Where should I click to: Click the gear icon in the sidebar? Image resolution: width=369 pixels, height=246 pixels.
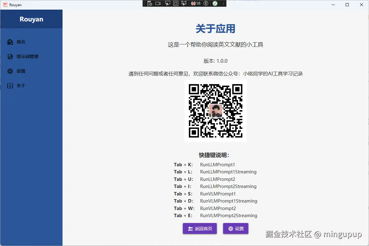10,71
